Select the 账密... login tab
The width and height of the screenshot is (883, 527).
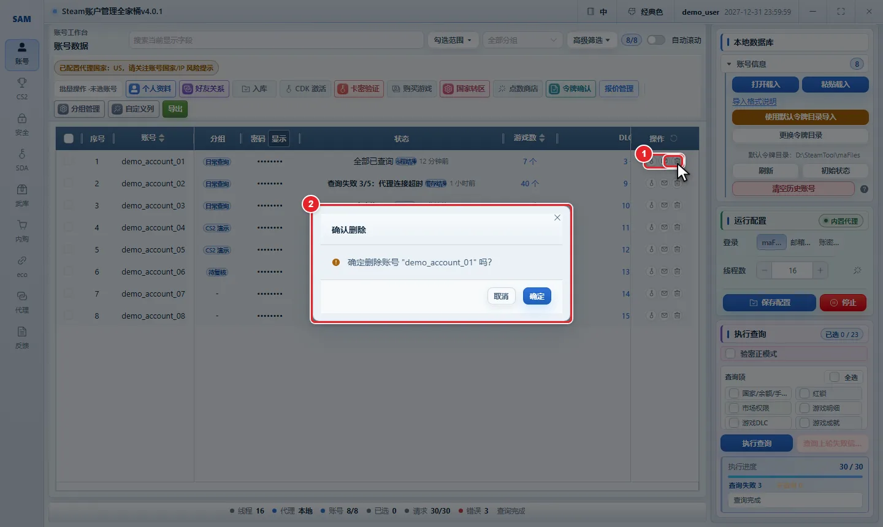pos(828,242)
